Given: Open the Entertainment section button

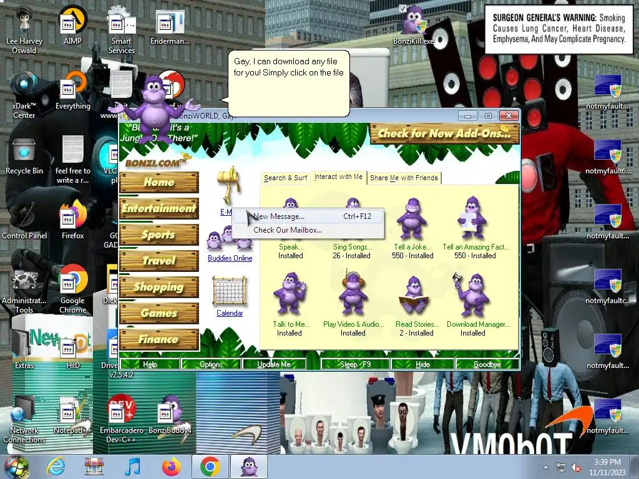Looking at the screenshot, I should click(x=159, y=208).
